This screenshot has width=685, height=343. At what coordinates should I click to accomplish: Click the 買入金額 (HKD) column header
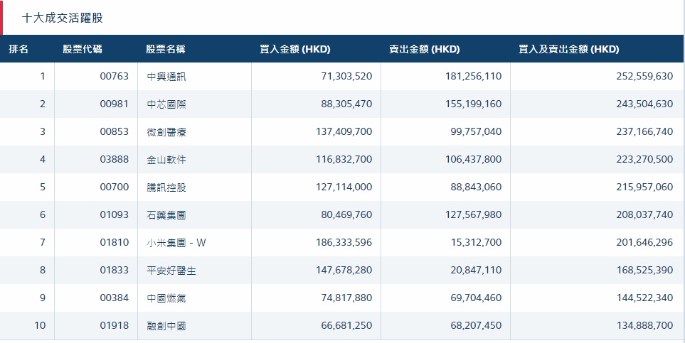pyautogui.click(x=294, y=49)
